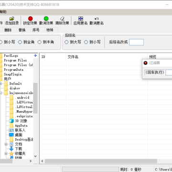172x172 pixels.
Task: Click the file list horizontal scrollbar thumb
Action: pos(101,161)
